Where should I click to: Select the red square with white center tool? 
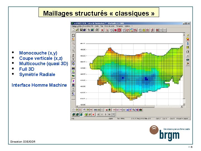(x=119, y=30)
